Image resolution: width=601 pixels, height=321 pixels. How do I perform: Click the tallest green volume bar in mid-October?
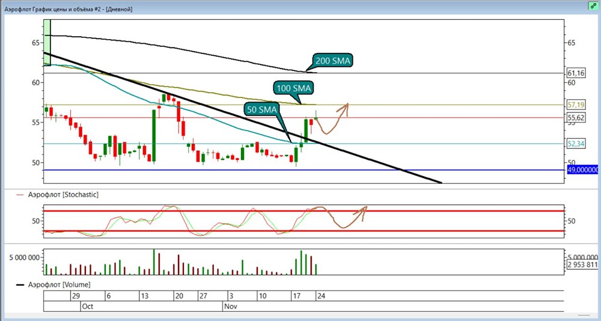[x=154, y=262]
